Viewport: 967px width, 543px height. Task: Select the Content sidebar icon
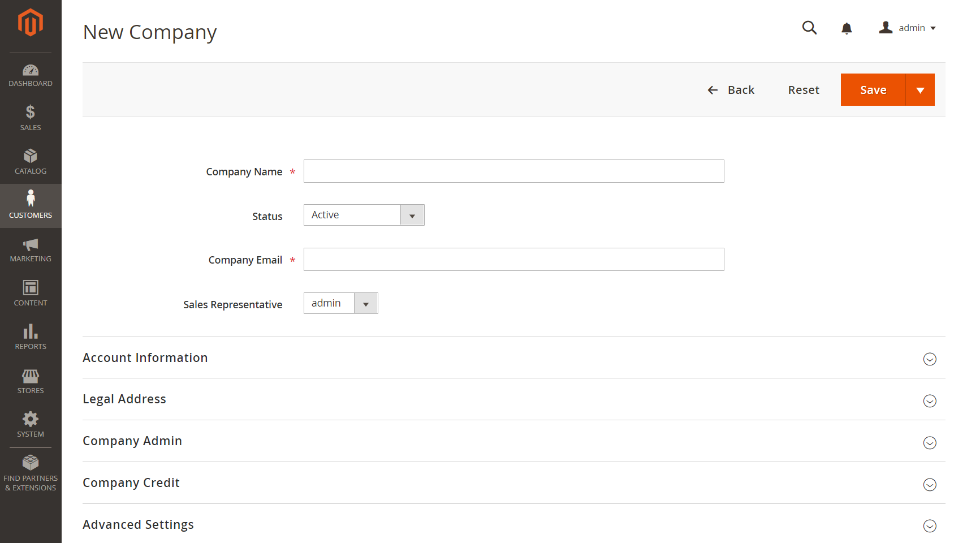(x=31, y=292)
